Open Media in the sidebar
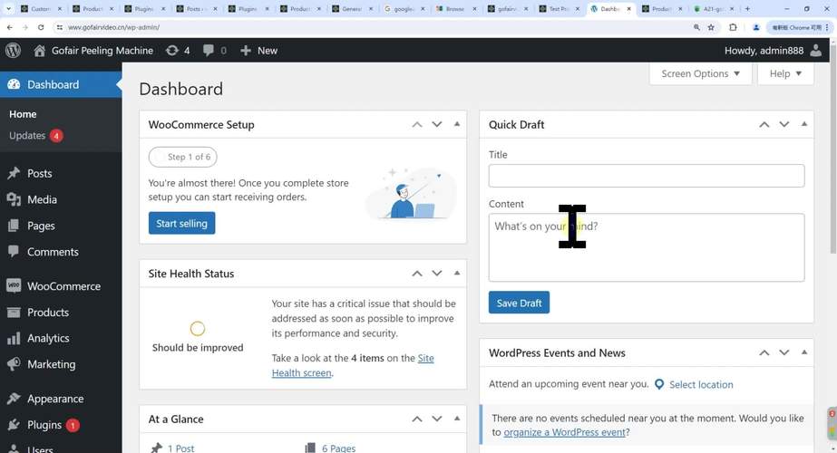Viewport: 837px width, 453px height. (42, 199)
